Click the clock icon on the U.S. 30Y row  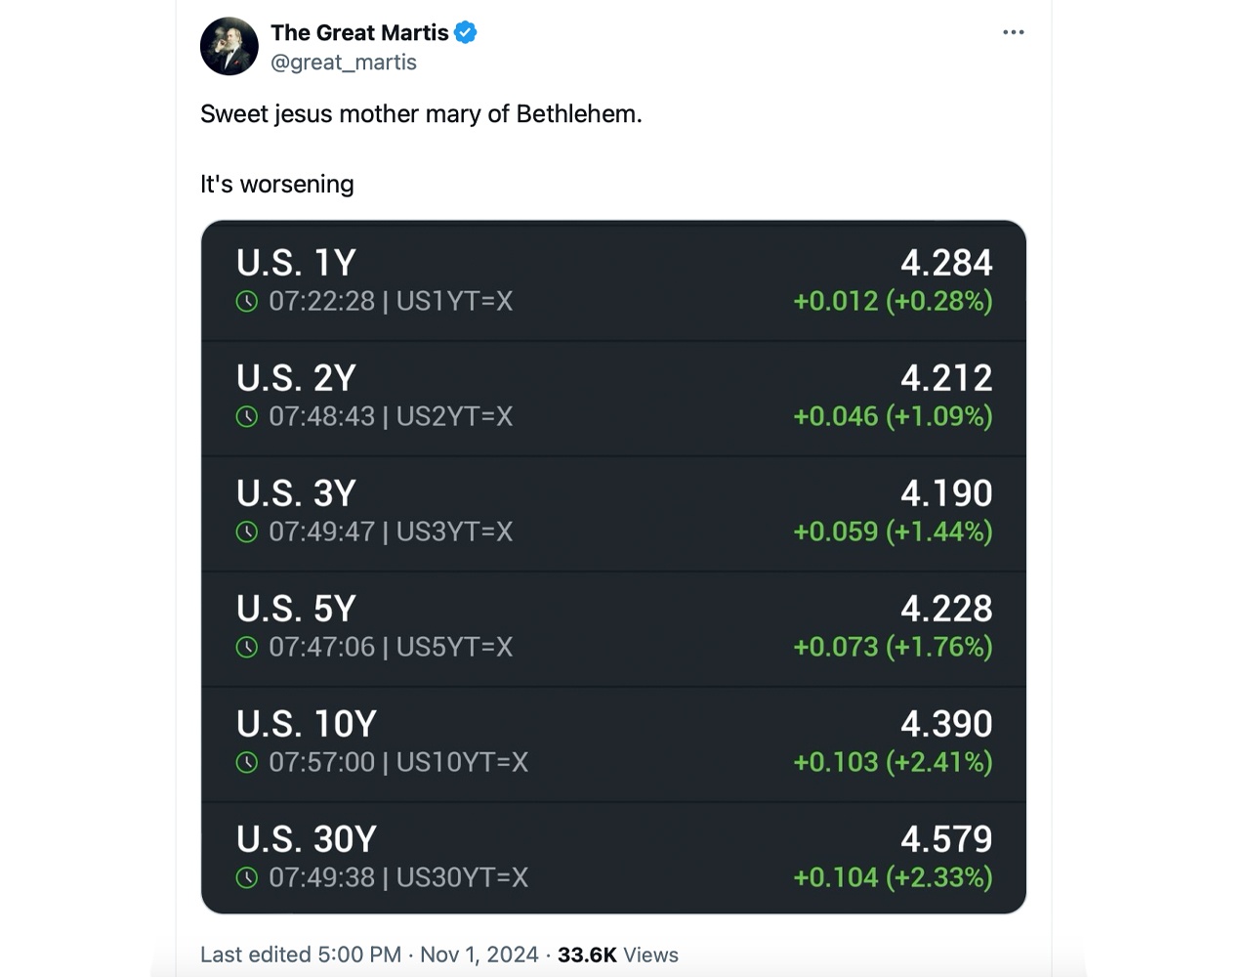tap(247, 878)
